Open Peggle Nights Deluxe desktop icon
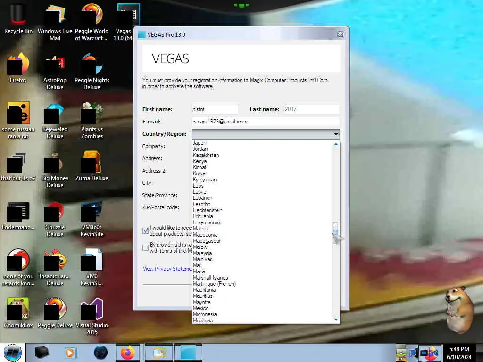 pos(92,71)
